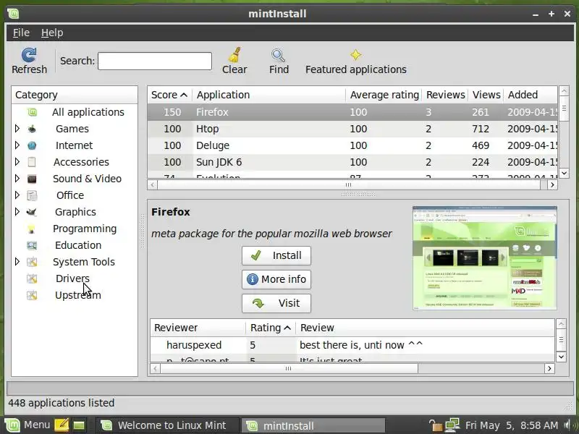Viewport: 579px width, 434px height.
Task: Open the Linux Mint Menu button
Action: point(28,425)
